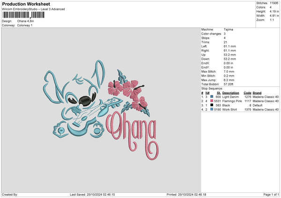Select the 'Created By:' footer label

tap(10, 195)
